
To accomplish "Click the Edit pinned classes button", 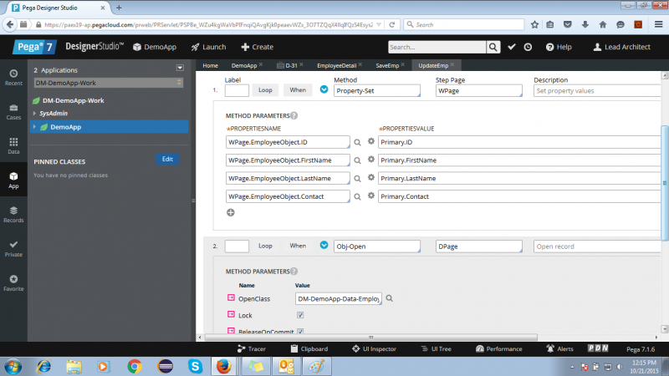I will pyautogui.click(x=167, y=159).
